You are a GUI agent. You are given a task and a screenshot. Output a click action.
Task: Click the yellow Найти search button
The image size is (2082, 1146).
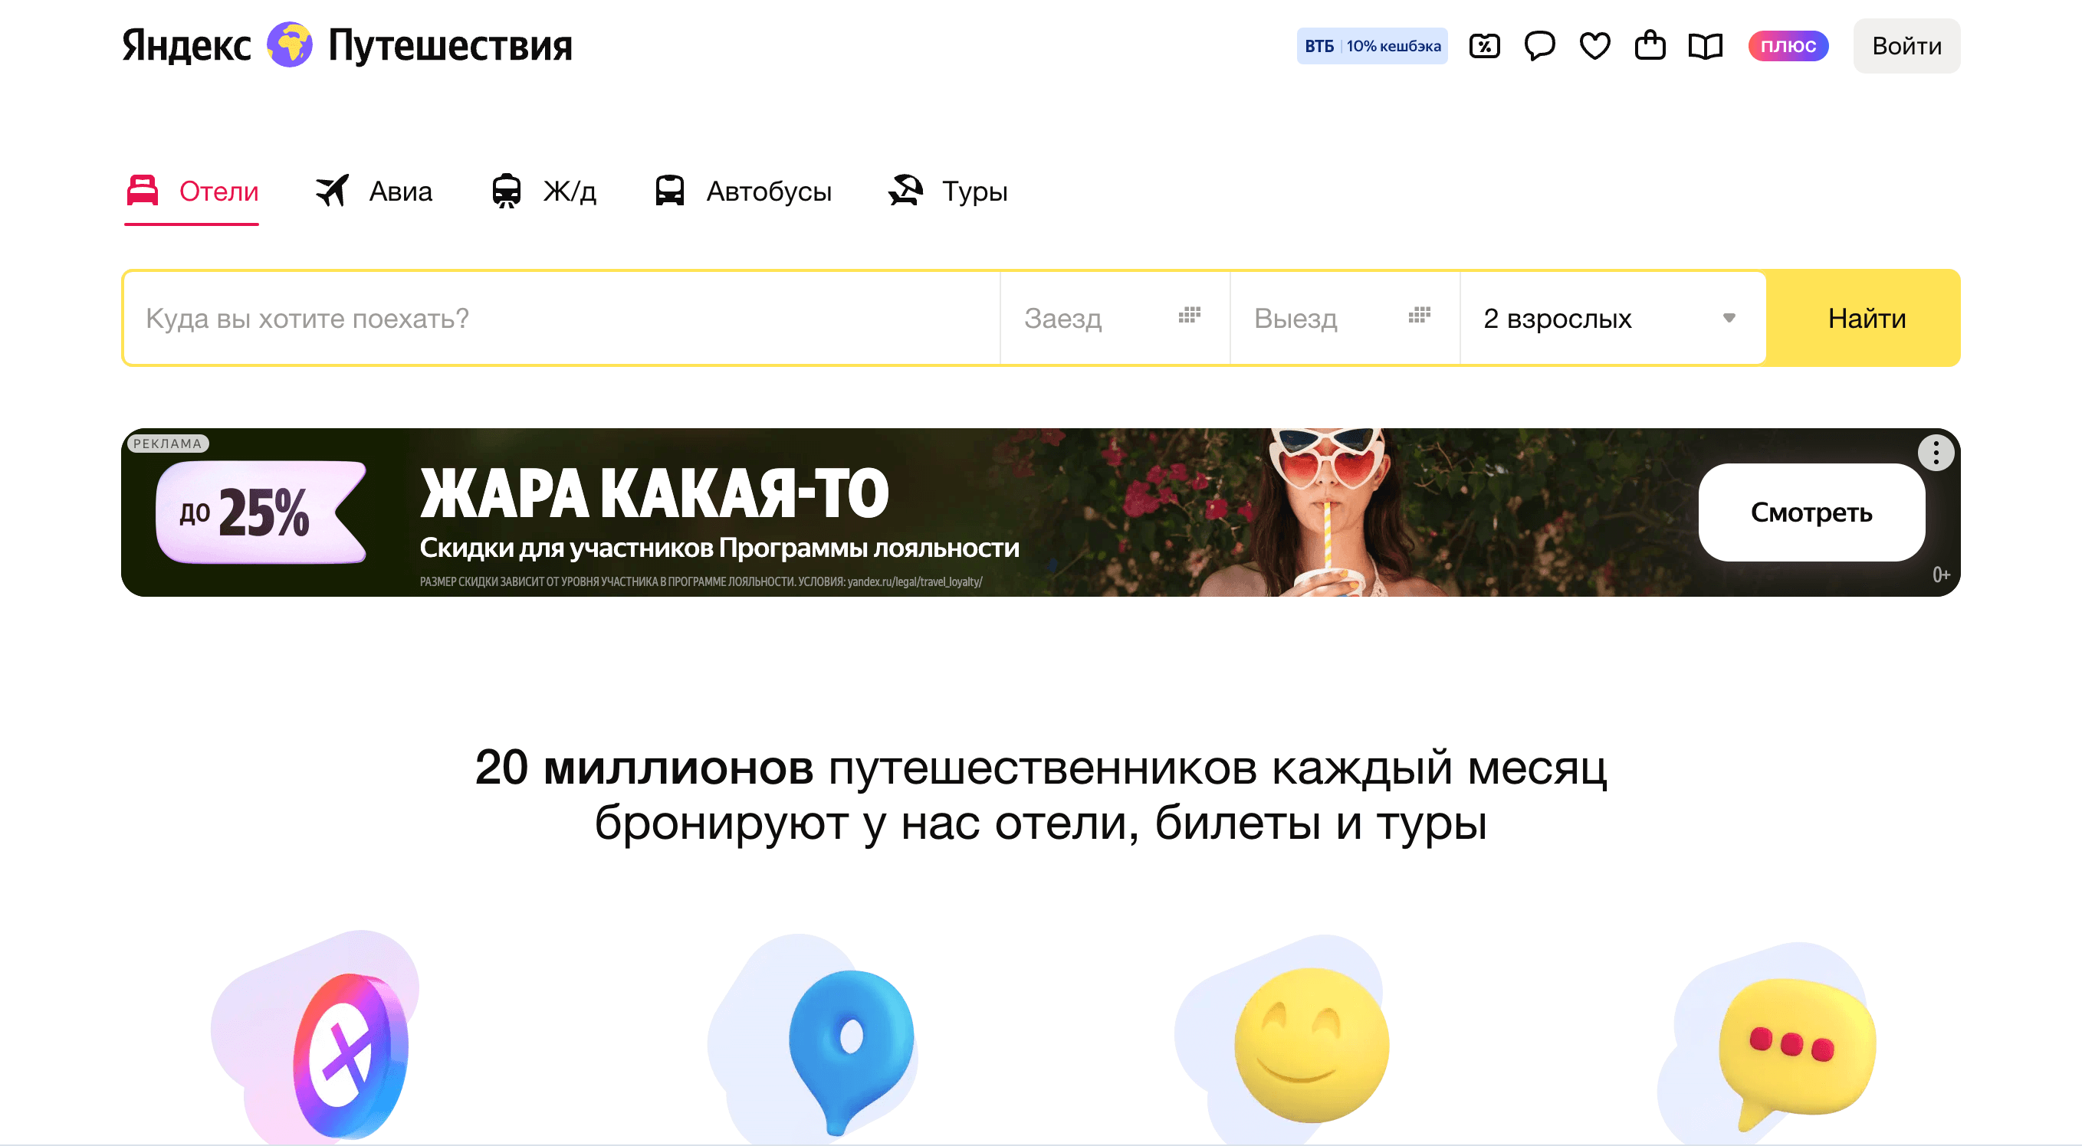pos(1865,318)
